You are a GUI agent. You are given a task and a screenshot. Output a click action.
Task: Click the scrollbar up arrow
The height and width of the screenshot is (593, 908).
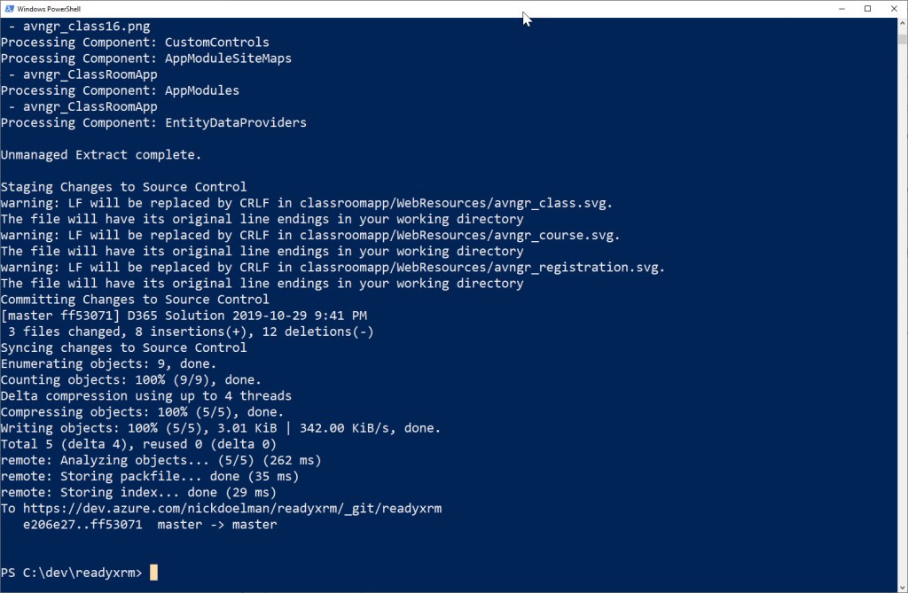coord(900,23)
